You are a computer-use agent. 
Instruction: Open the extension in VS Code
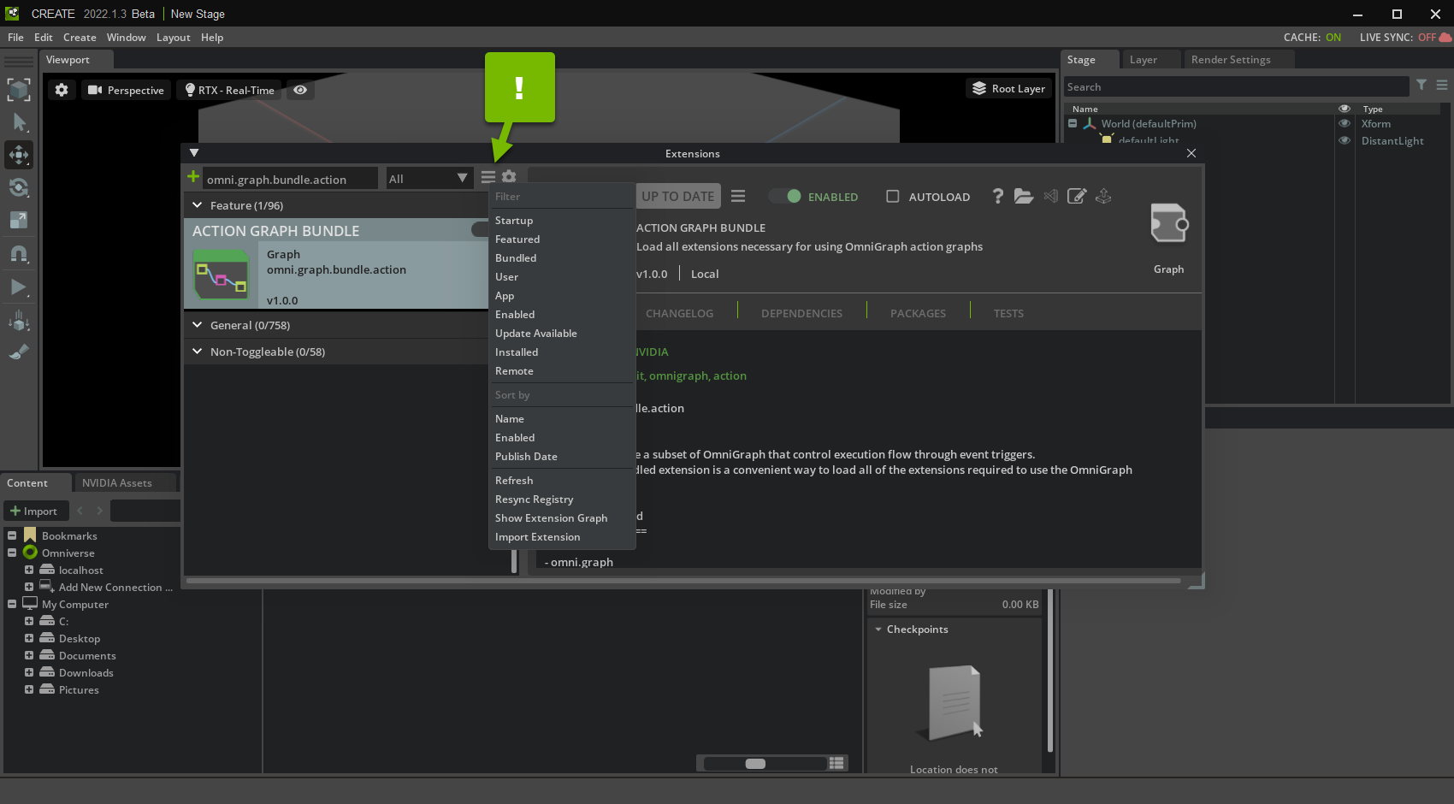tap(1050, 196)
